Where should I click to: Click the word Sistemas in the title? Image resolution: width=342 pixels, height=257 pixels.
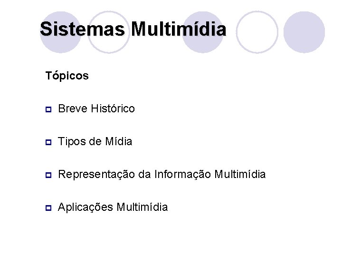coord(82,29)
